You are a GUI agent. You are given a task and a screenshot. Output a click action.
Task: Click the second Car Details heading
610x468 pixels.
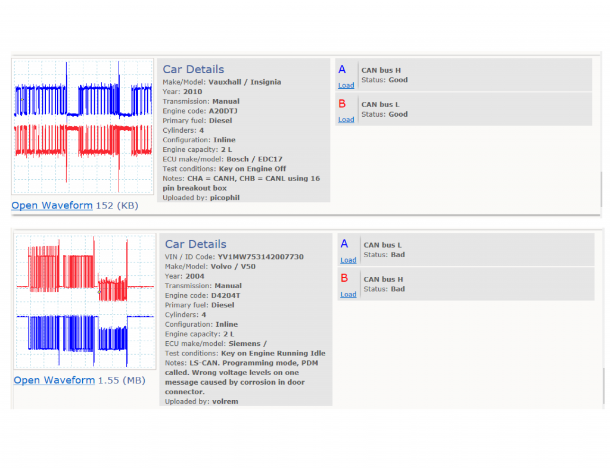coord(195,244)
